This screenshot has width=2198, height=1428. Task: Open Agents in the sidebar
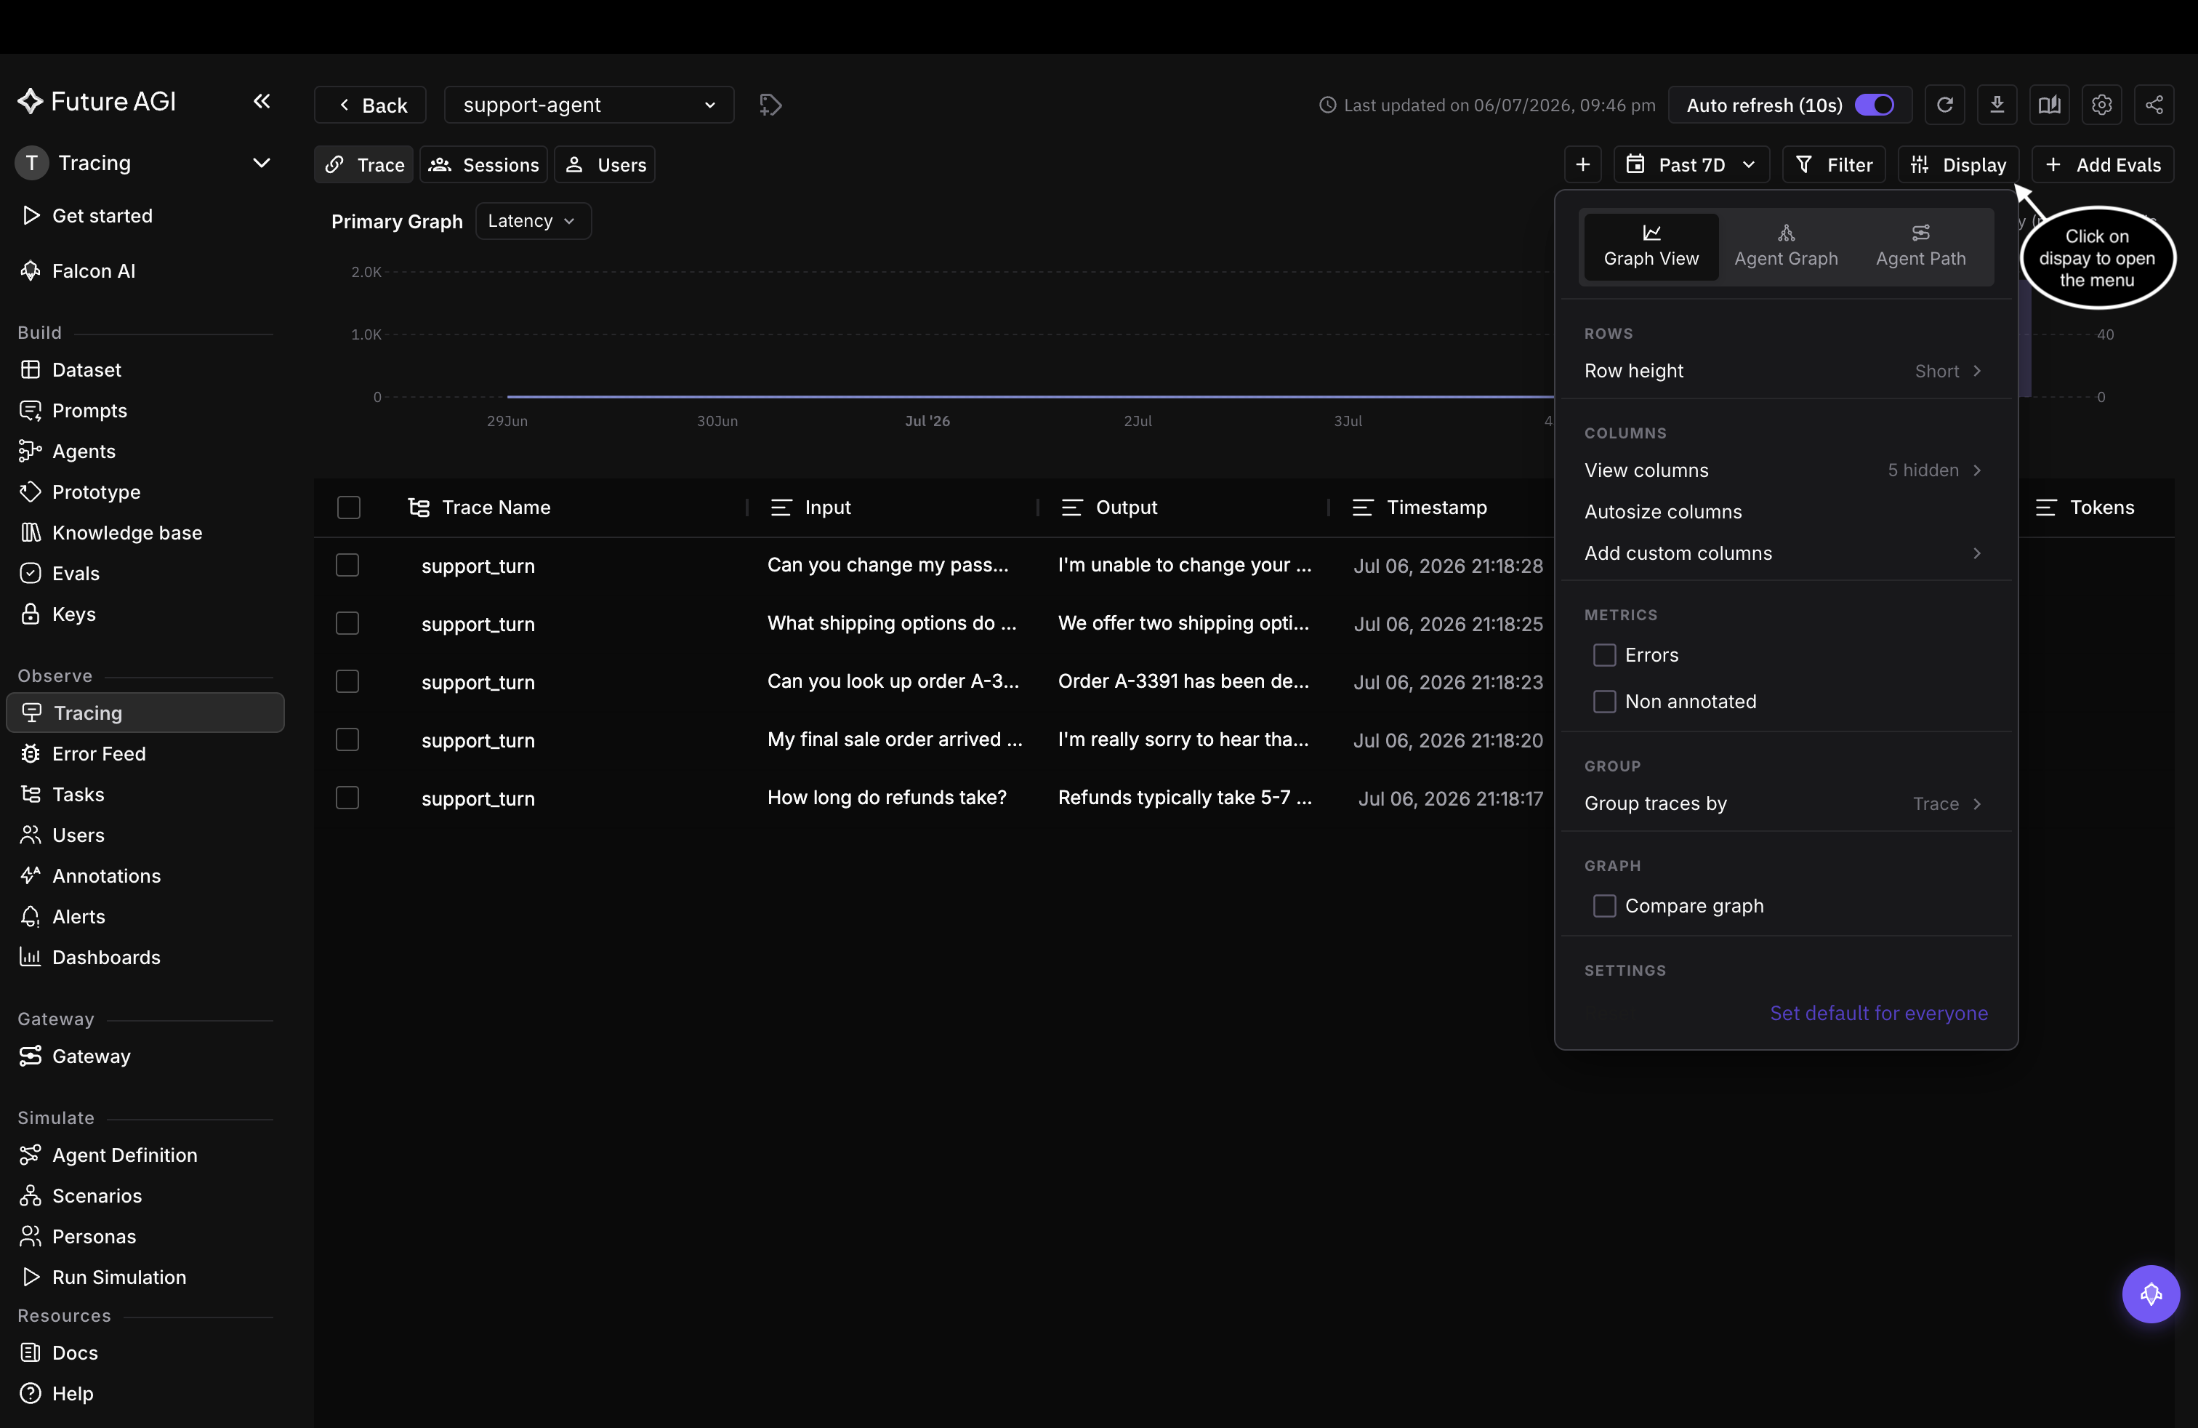point(84,451)
